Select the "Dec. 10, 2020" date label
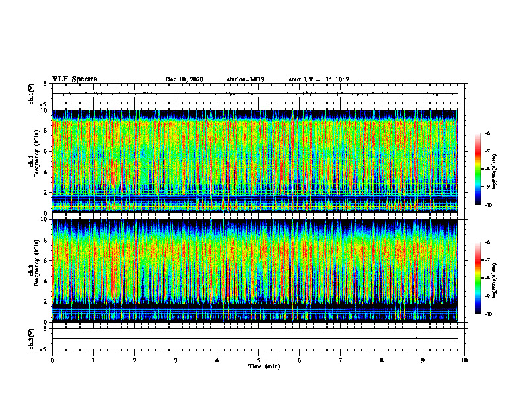Viewport: 523px width, 404px height. coord(184,79)
